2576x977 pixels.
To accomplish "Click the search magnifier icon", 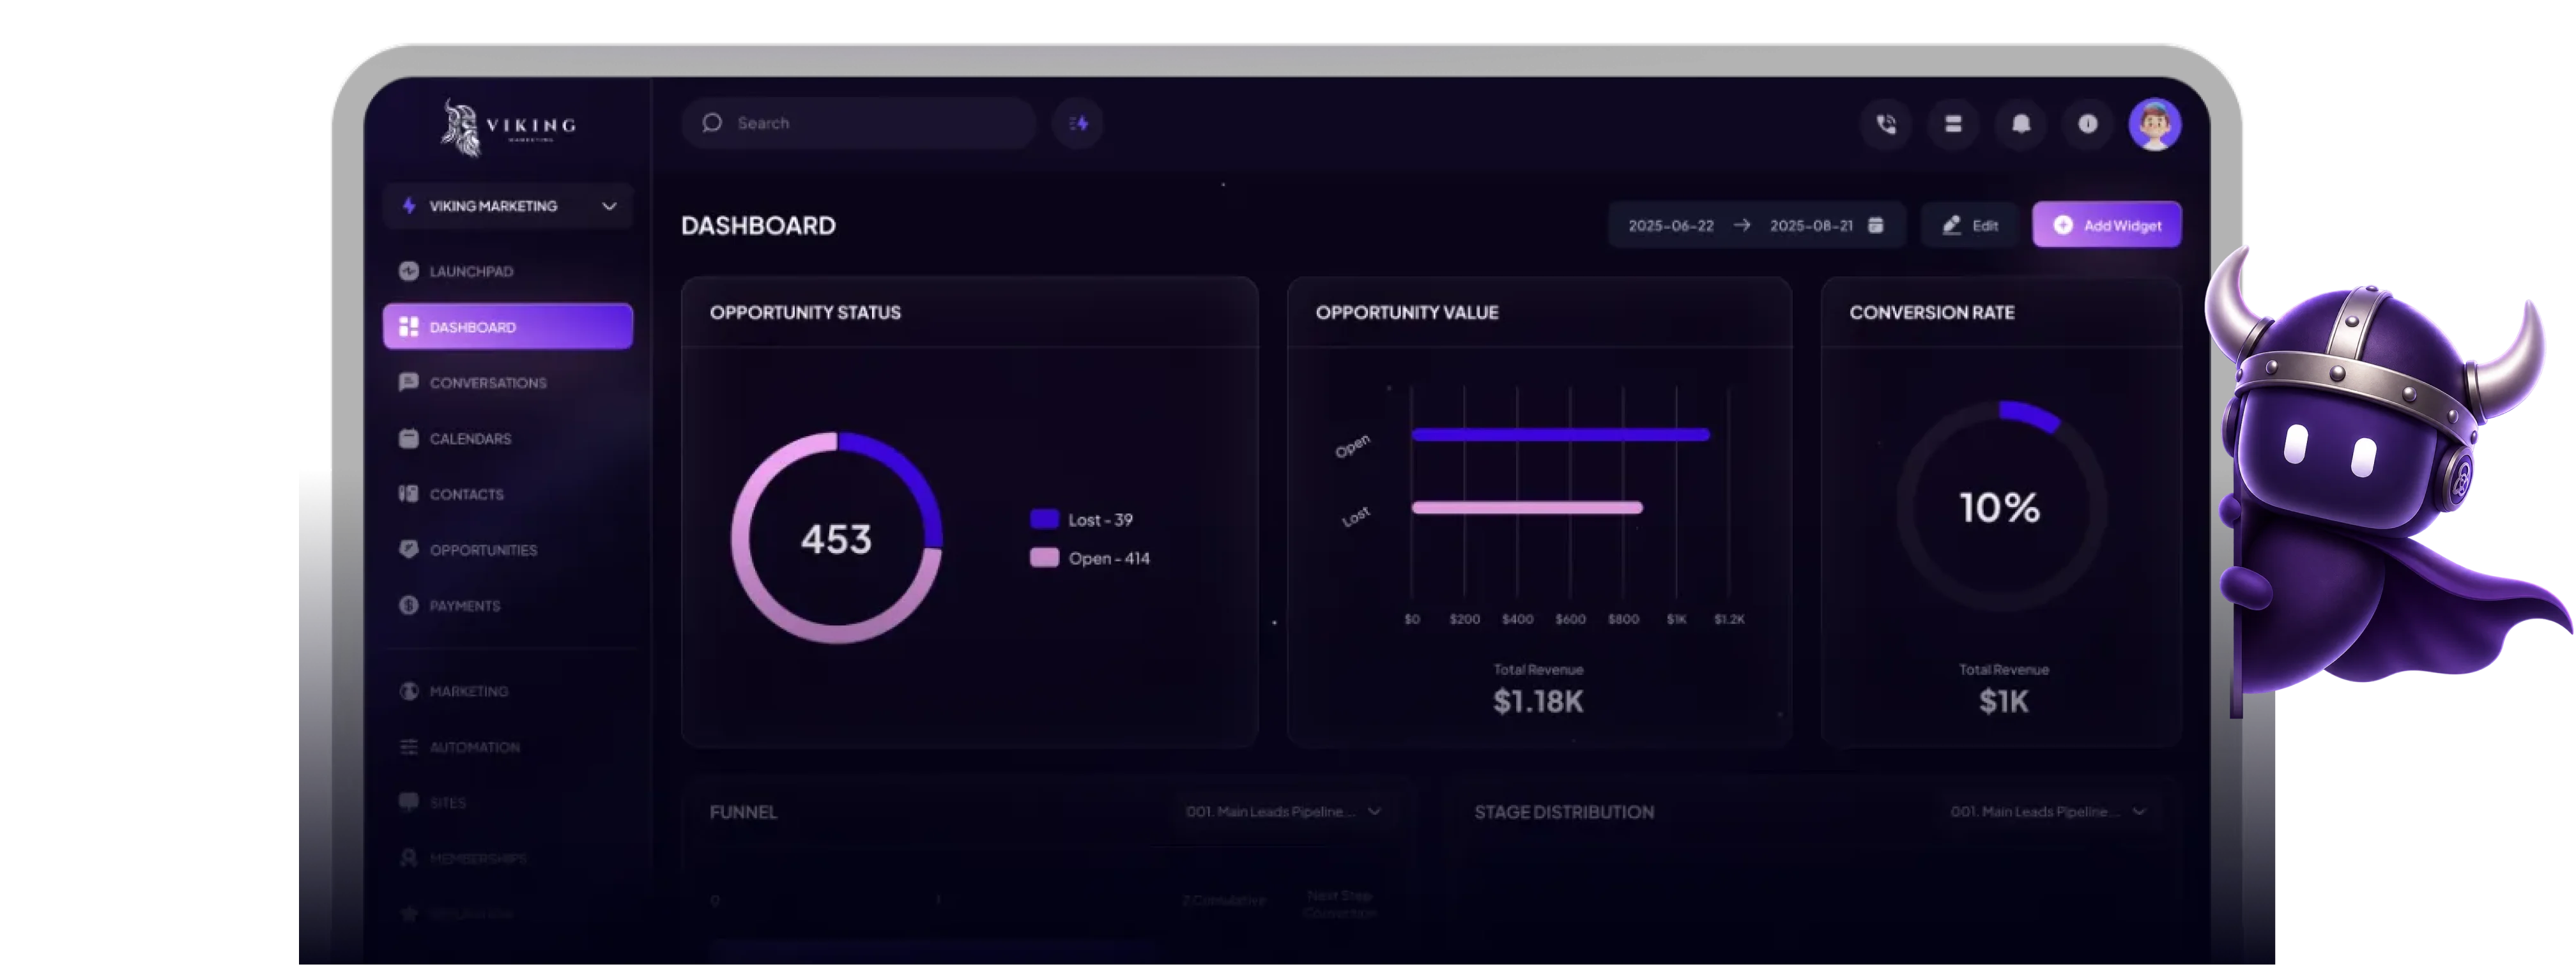I will point(712,123).
